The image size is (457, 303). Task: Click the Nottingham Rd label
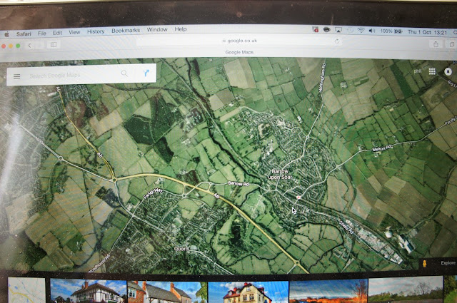322,78
